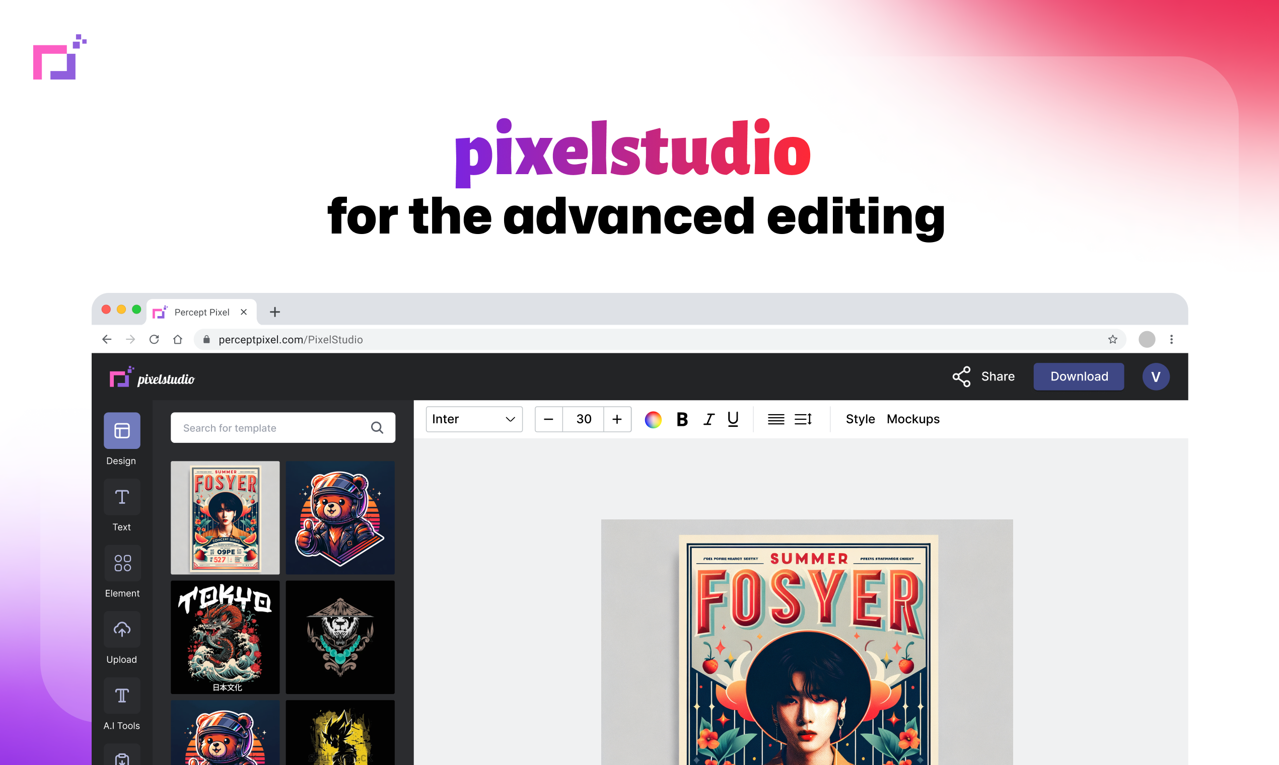Screen dimensions: 1279x765
Task: Increase font size with plus button
Action: (617, 419)
